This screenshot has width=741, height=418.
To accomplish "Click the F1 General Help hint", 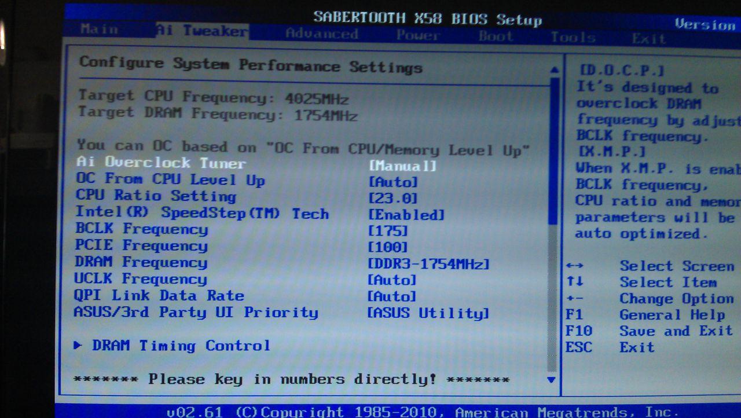I will tap(645, 315).
